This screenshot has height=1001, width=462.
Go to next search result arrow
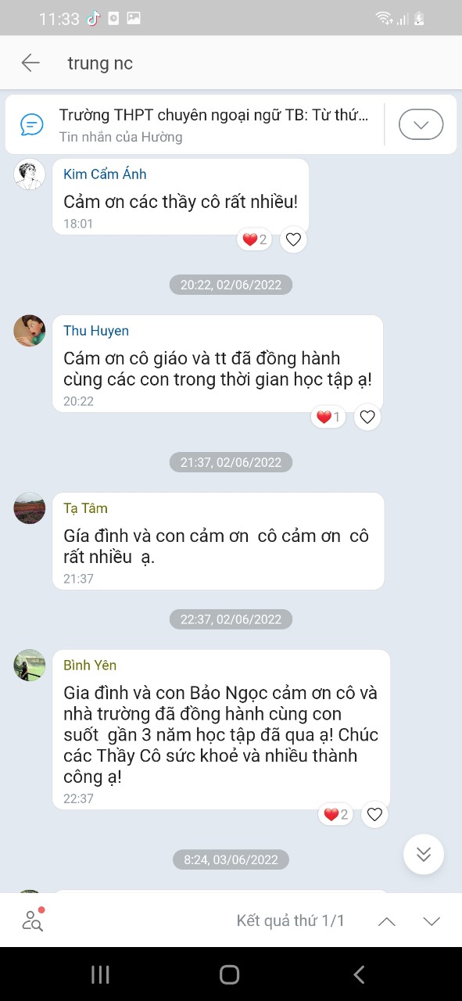pos(432,921)
